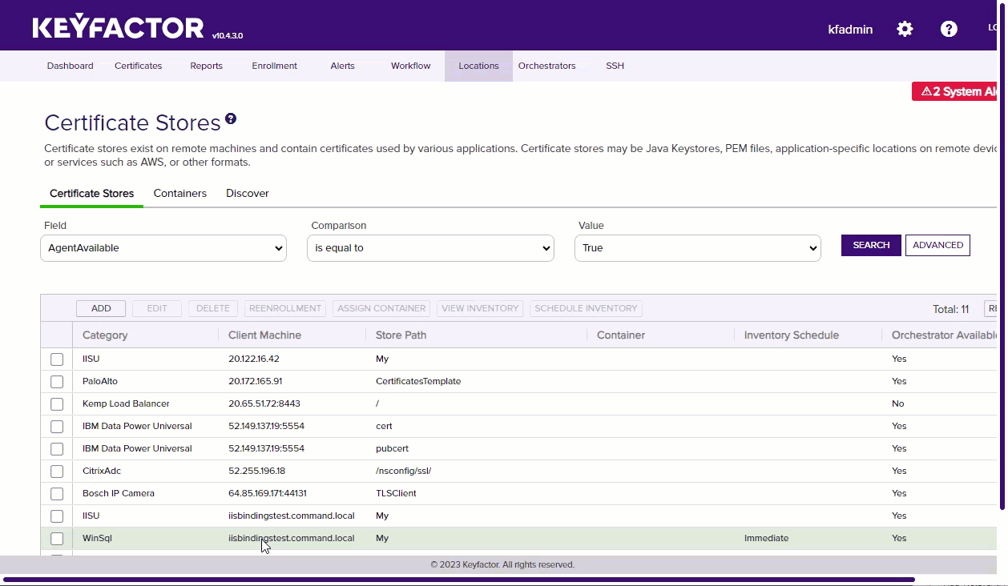
Task: Click the No orchestrator value for Kemp
Action: 897,403
